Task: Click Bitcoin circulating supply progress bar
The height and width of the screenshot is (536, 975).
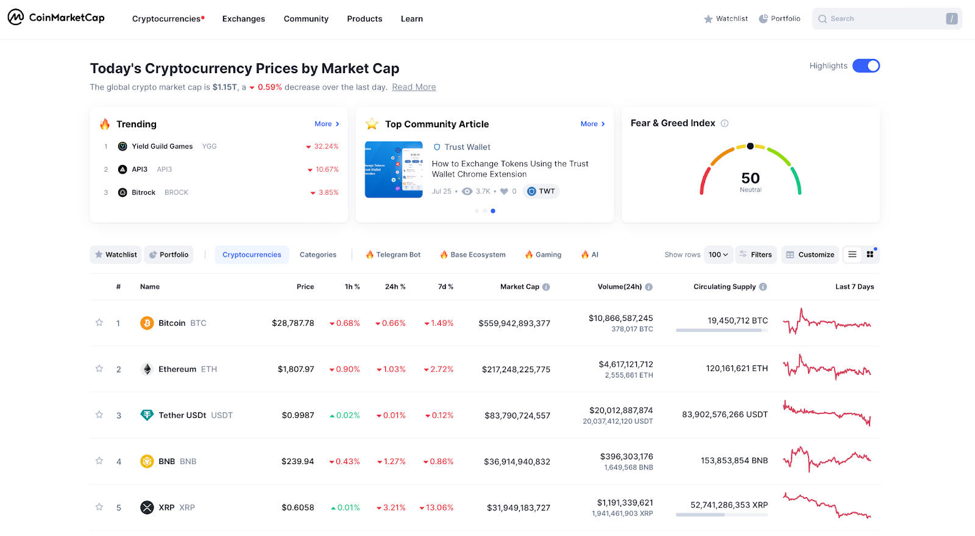Action: [x=722, y=330]
